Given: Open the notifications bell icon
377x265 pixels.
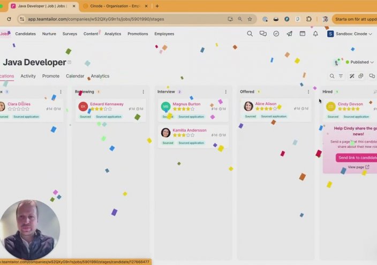Looking at the screenshot, I should [315, 34].
